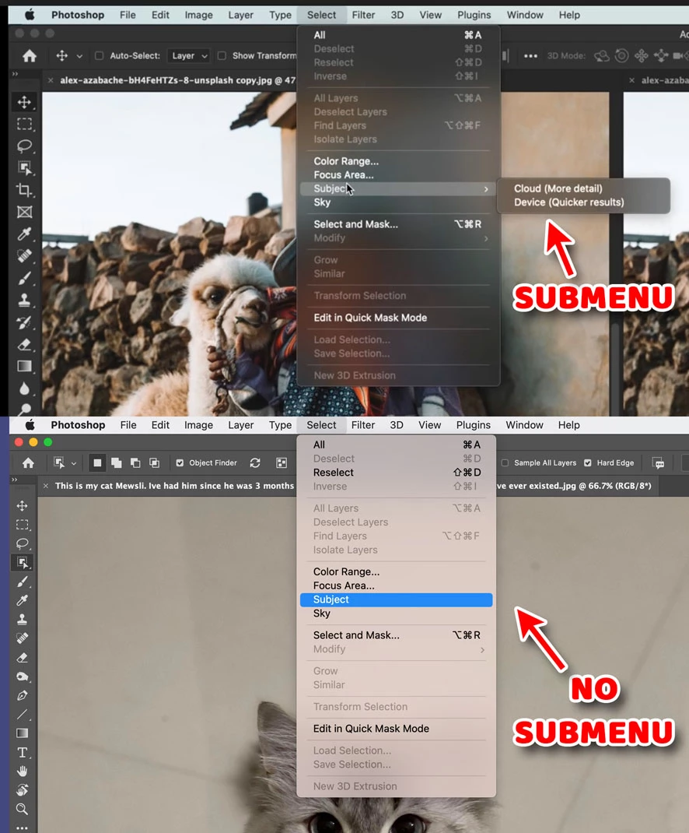Click the Subtract from Selection mode icon
This screenshot has height=833, width=689.
click(x=135, y=462)
